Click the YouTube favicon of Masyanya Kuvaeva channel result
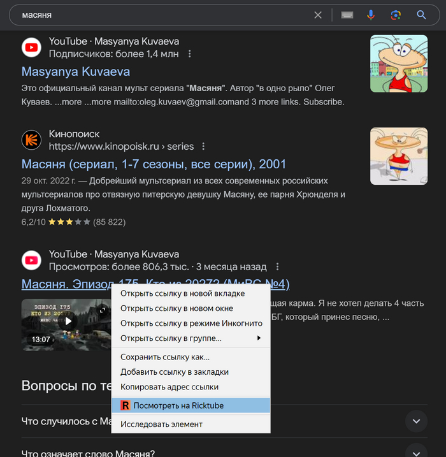 click(x=31, y=47)
